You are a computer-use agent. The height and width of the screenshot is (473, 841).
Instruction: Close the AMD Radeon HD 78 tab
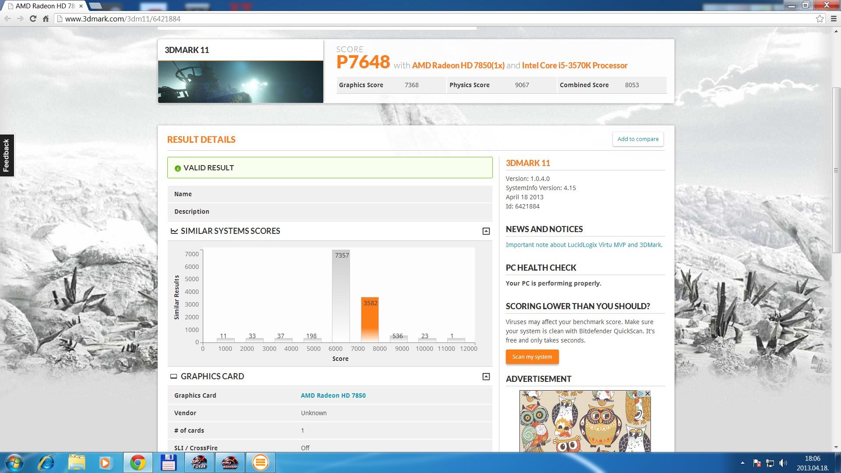[x=81, y=6]
